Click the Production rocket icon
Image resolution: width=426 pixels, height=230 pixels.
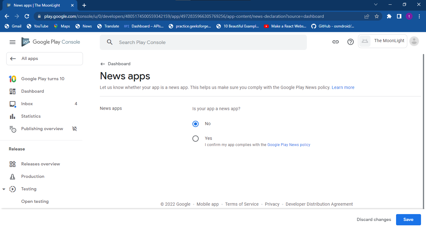tap(12, 177)
